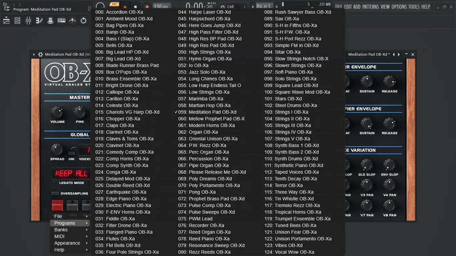Toggle PAT song/pattern mode
Viewport: 456px width, 256px height.
[x=115, y=4]
